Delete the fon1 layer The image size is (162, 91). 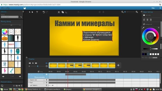click(x=47, y=83)
